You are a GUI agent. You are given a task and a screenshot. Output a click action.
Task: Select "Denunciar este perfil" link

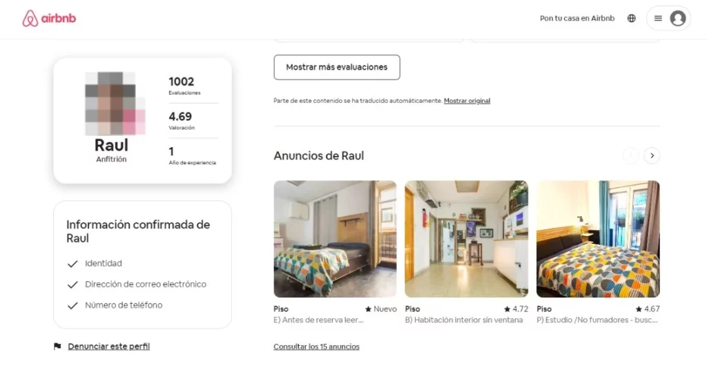click(x=108, y=347)
